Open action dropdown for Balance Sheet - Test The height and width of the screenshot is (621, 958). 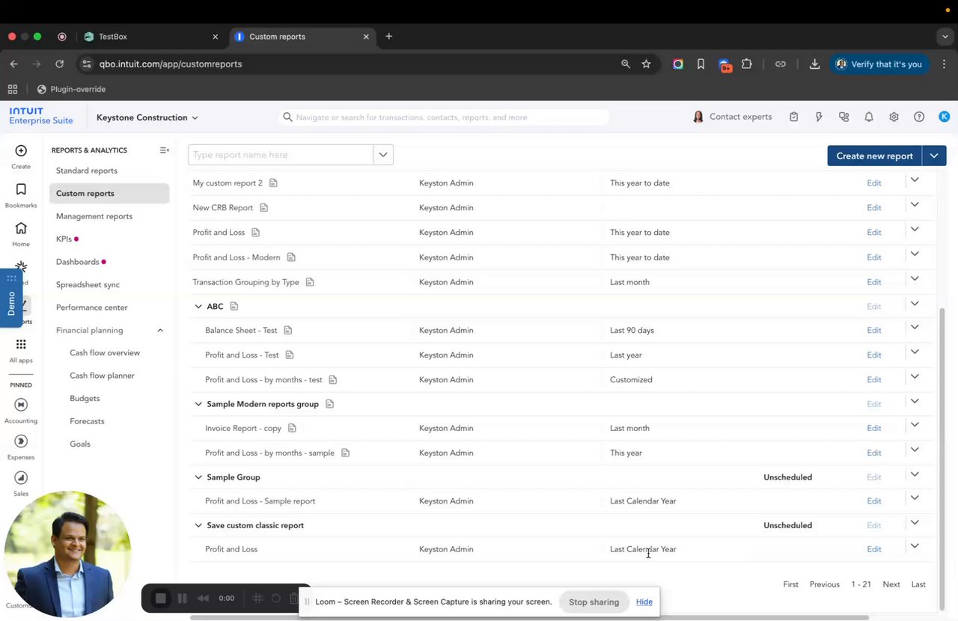pos(915,327)
